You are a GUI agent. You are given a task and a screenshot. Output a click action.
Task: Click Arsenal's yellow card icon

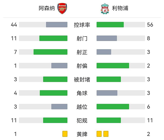(65, 134)
